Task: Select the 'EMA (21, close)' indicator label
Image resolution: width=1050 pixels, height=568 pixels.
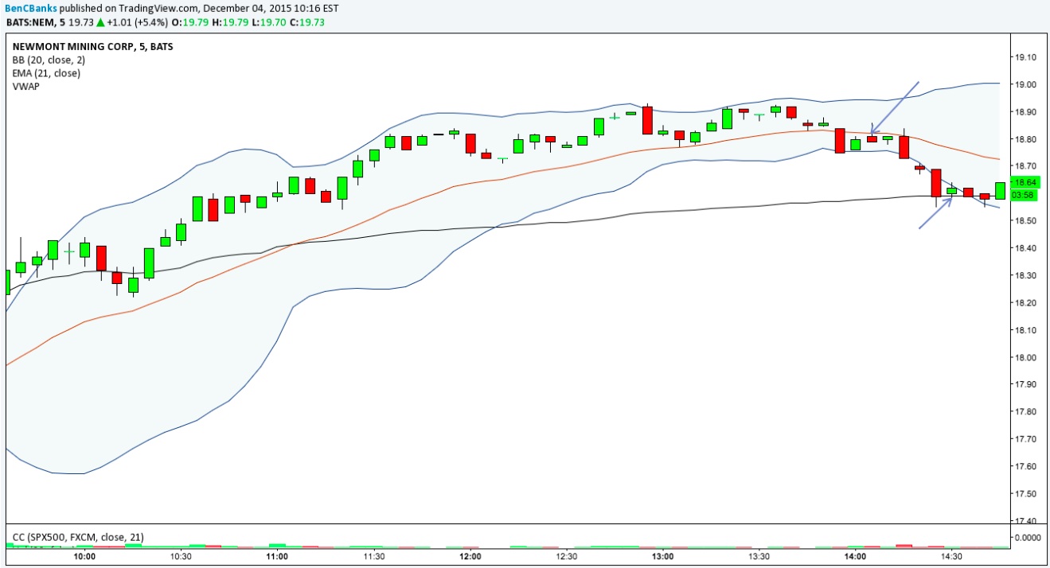Action: [x=46, y=73]
